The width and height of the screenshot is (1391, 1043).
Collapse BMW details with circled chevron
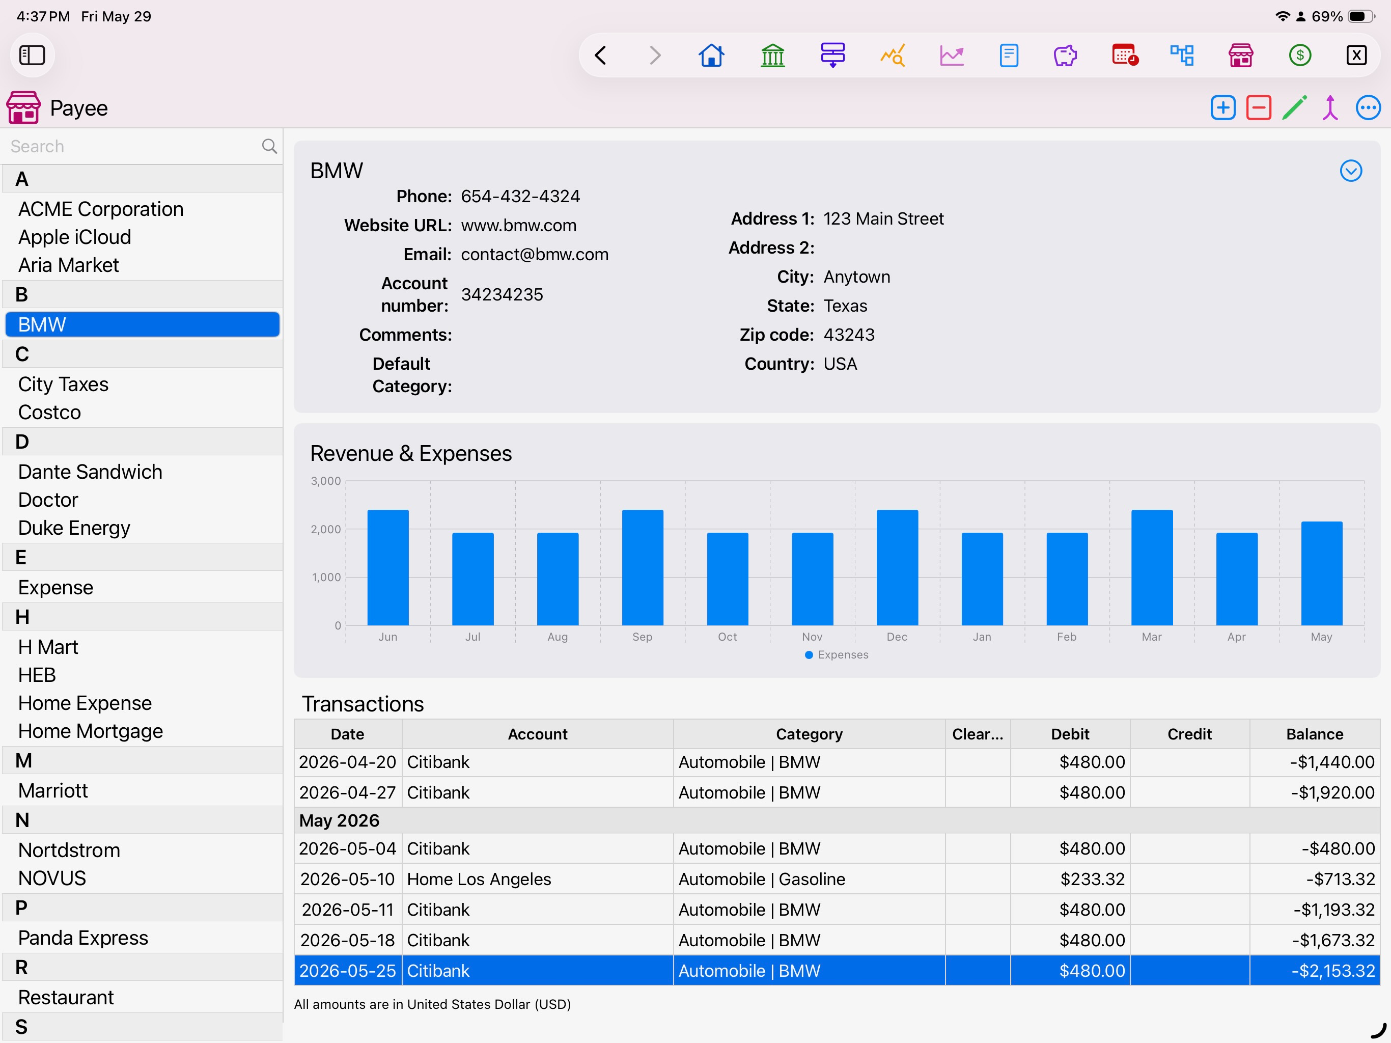tap(1351, 171)
